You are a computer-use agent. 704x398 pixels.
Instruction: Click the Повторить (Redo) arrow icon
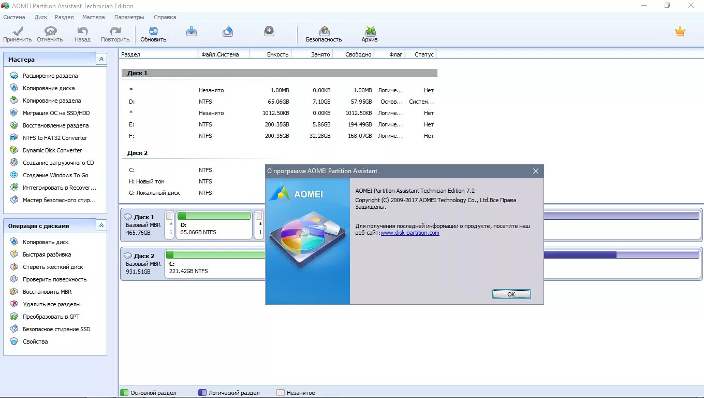(115, 31)
